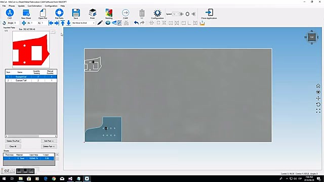This screenshot has width=324, height=182.
Task: Open Chrome from taskbar
Action: [x=54, y=178]
